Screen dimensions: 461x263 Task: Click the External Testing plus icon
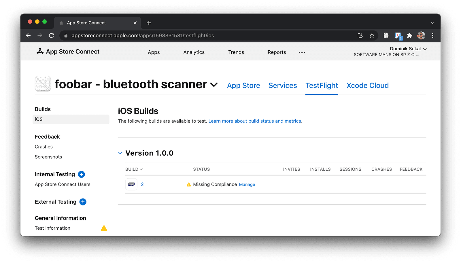[x=83, y=202]
